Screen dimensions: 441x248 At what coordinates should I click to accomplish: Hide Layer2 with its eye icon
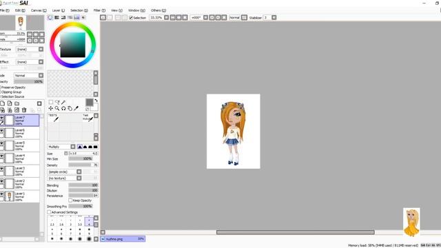tap(2, 182)
